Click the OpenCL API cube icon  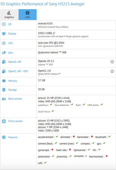[4, 71]
